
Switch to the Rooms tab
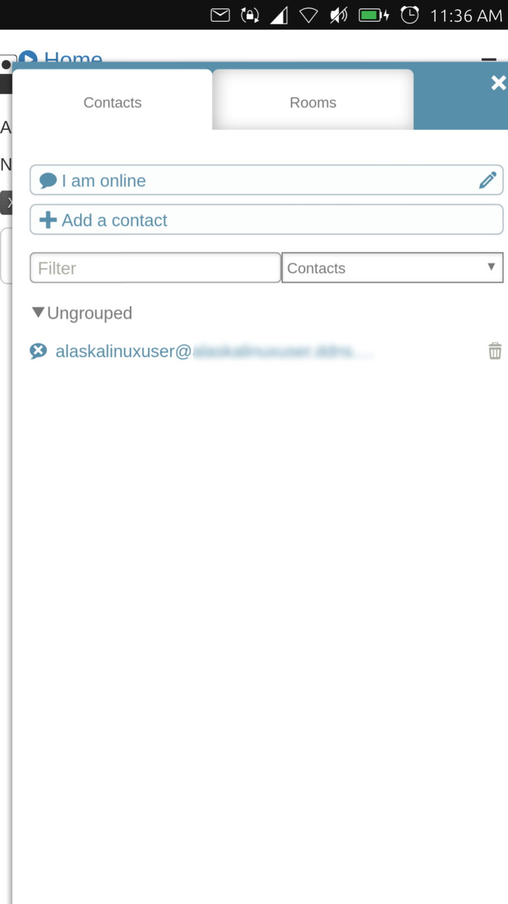point(313,102)
